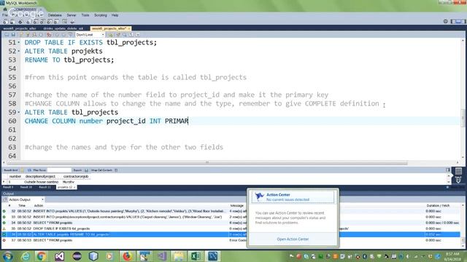Select the Result 11 tab
Image resolution: width=467 pixels, height=262 pixels.
tap(45, 187)
